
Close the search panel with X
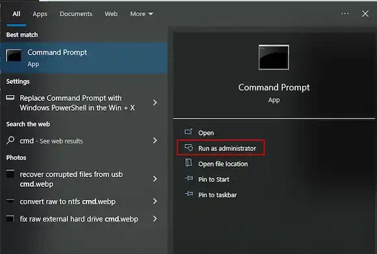[x=365, y=14]
